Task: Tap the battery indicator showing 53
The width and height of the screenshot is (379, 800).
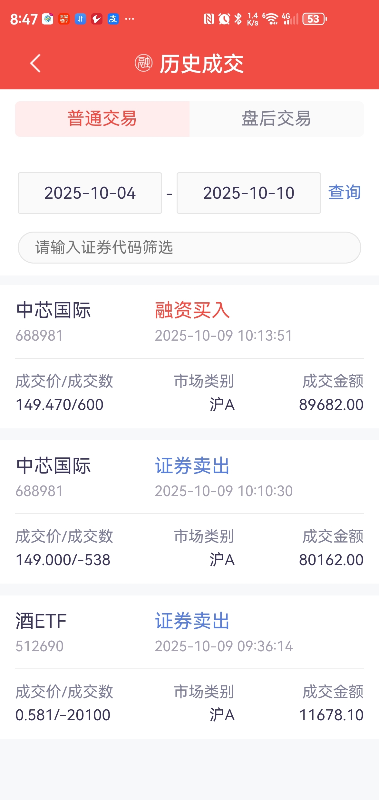Action: 315,19
